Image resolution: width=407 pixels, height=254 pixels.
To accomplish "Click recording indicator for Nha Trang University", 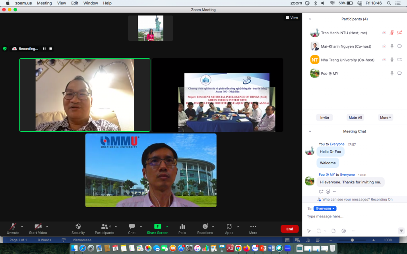I will pos(384,60).
